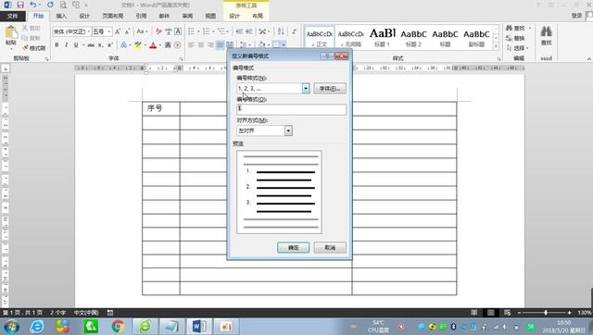This screenshot has height=335, width=593.
Task: Switch to the Review tab
Action: coord(187,16)
